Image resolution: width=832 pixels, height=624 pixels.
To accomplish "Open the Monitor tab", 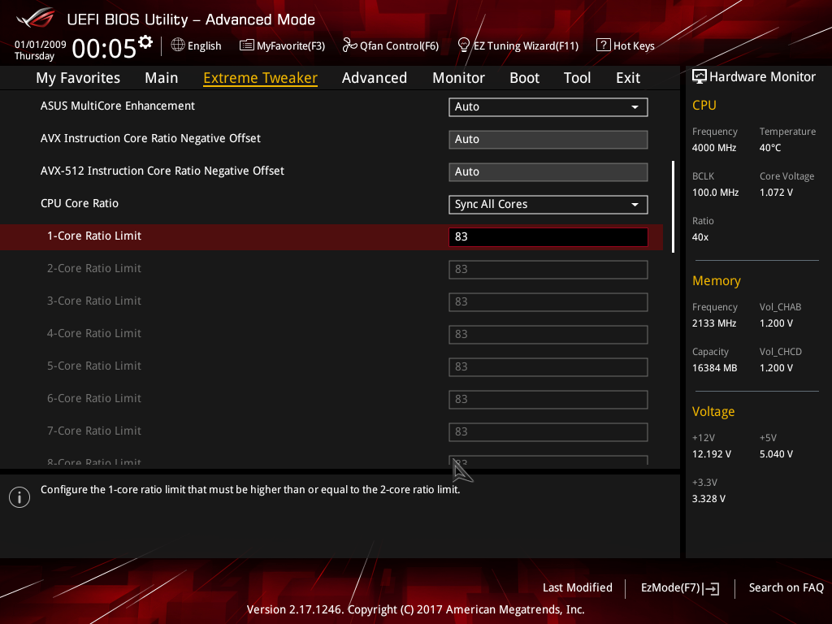I will click(458, 78).
